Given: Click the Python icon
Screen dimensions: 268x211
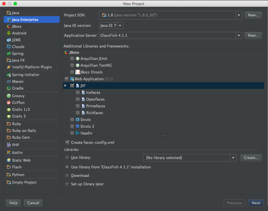Looking at the screenshot, I should (x=9, y=175).
